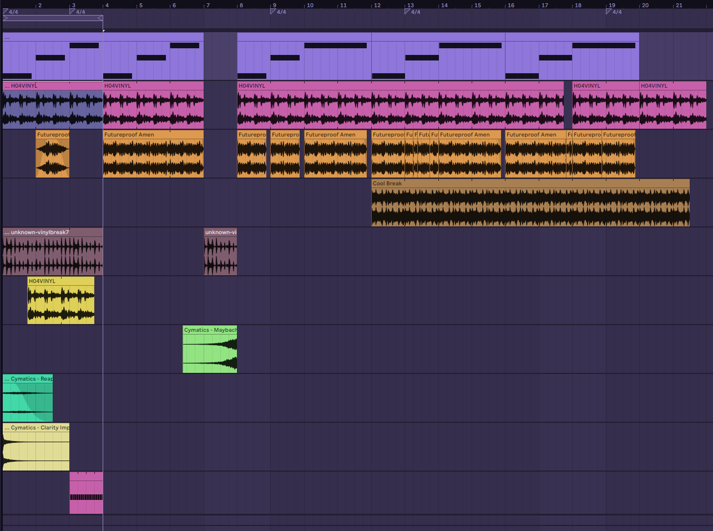Screen dimensions: 713x531
Task: Select the Futureproof clip starting at bar 18
Action: coord(587,154)
